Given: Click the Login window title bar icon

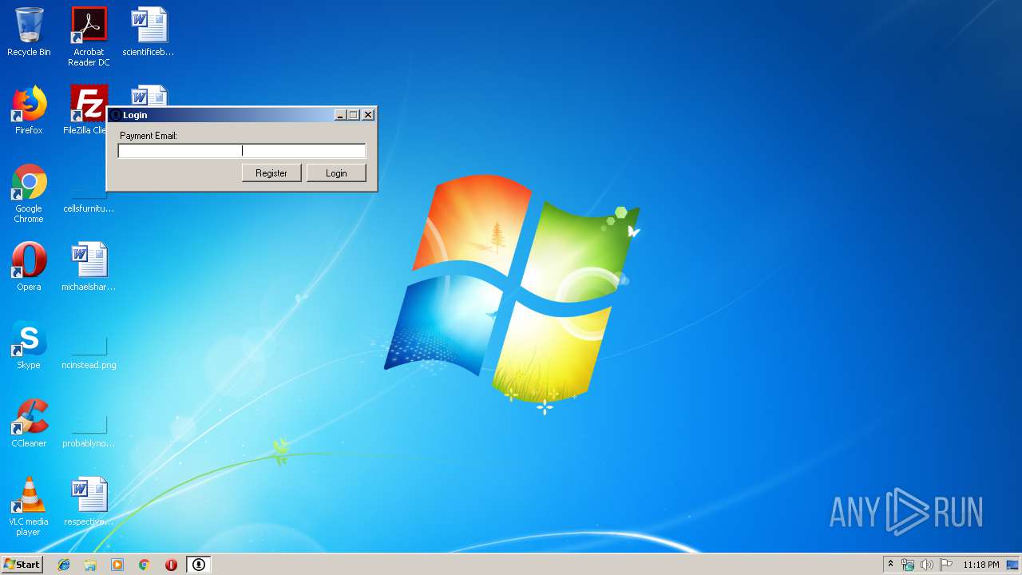Looking at the screenshot, I should 116,115.
